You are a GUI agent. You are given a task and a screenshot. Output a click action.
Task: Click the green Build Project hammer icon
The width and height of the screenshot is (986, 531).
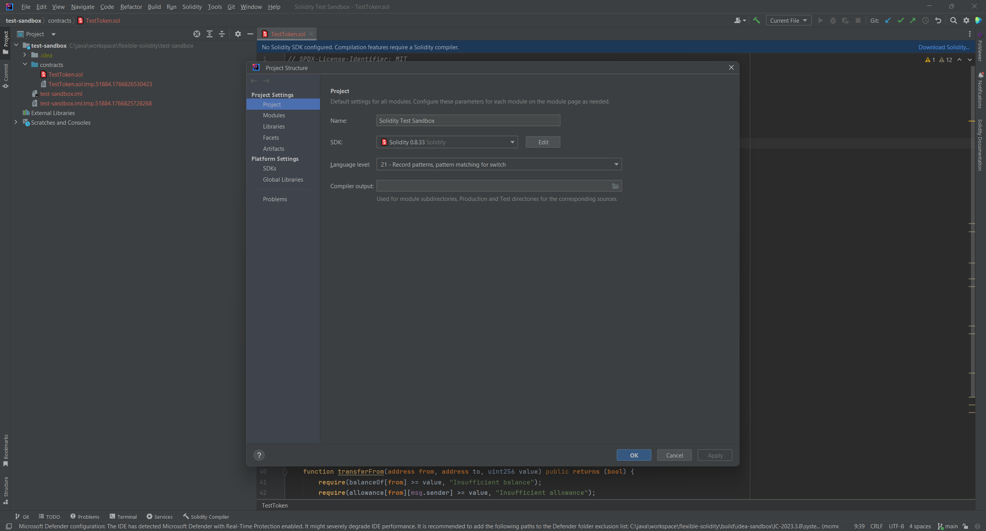tap(756, 20)
